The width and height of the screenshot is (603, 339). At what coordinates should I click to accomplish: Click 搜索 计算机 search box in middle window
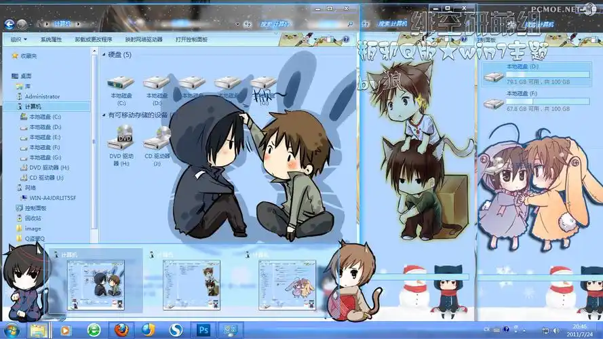pyautogui.click(x=392, y=24)
